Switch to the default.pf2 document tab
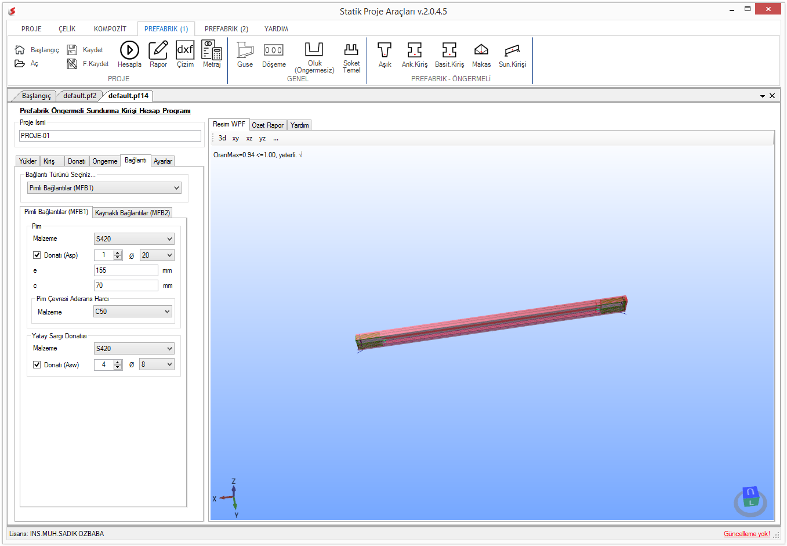The height and width of the screenshot is (546, 787). (80, 96)
